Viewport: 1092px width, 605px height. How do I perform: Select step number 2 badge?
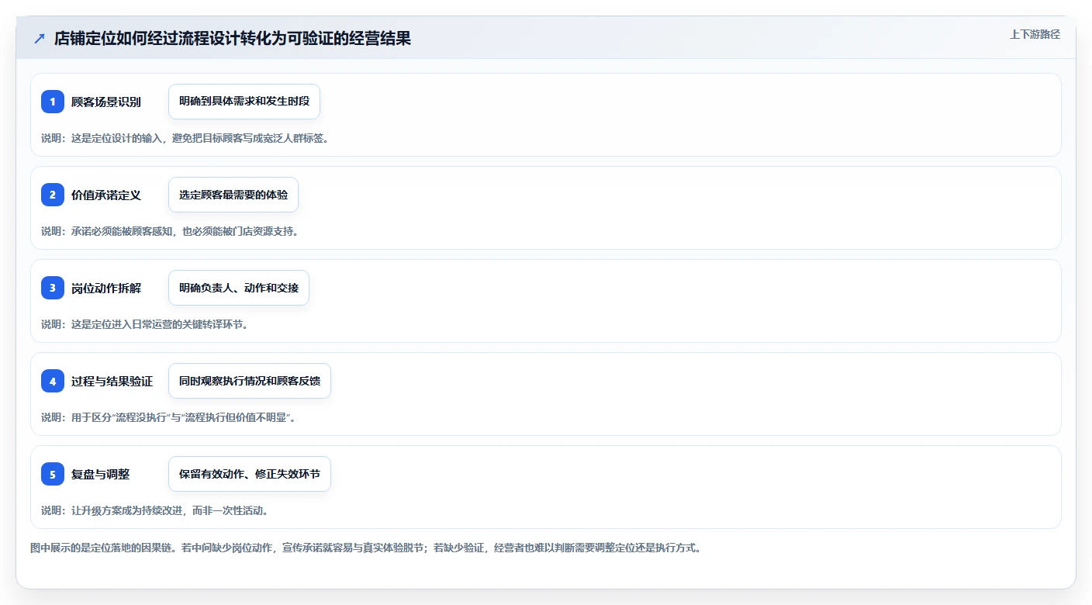pos(53,195)
